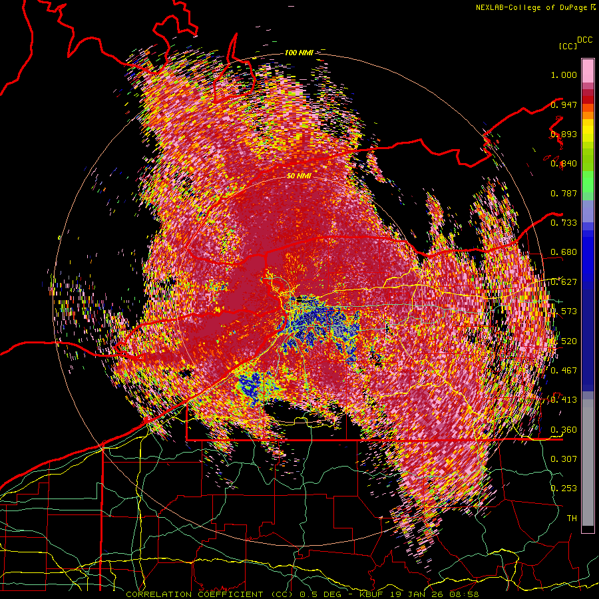Pick the gray bottom color bar segment

(x=588, y=463)
